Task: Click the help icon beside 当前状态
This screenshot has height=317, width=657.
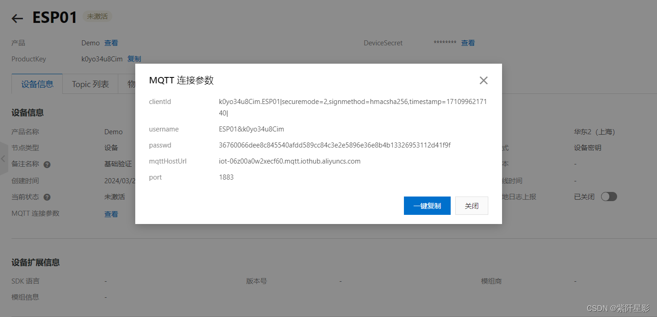Action: tap(47, 197)
